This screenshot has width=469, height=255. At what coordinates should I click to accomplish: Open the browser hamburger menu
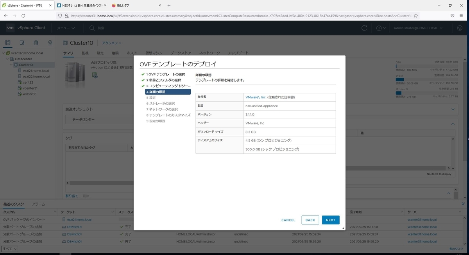click(x=462, y=16)
